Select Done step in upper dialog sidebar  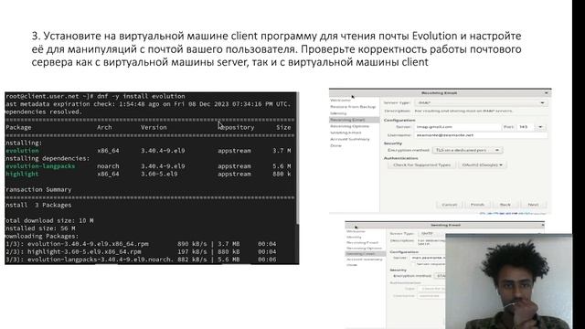335,145
